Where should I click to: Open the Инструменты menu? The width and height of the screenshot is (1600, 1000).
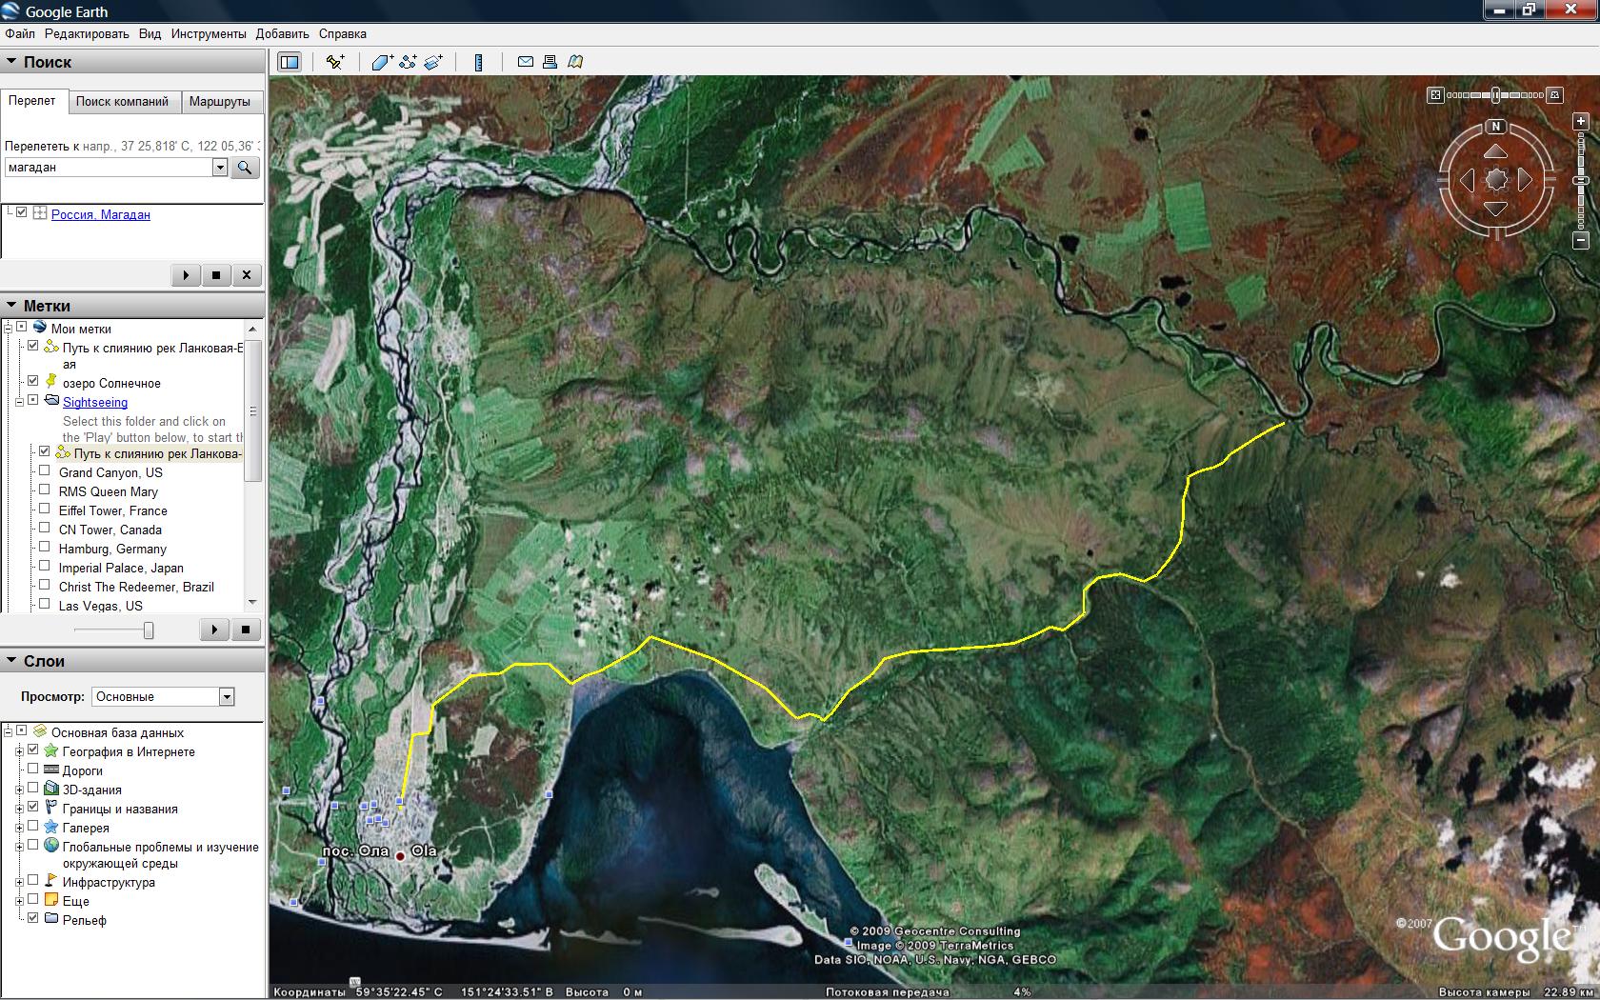click(209, 33)
